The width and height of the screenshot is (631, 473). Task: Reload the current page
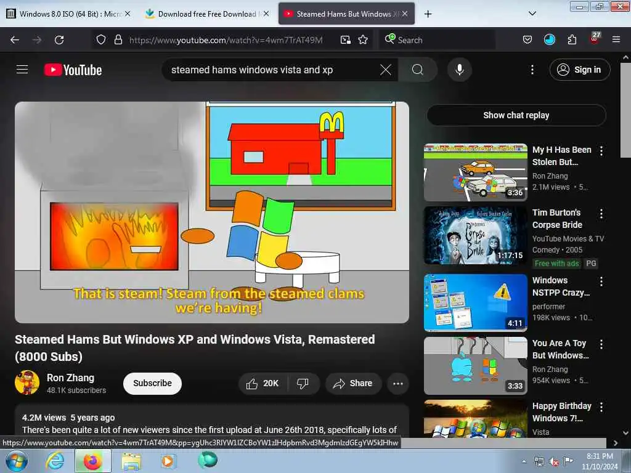point(59,40)
